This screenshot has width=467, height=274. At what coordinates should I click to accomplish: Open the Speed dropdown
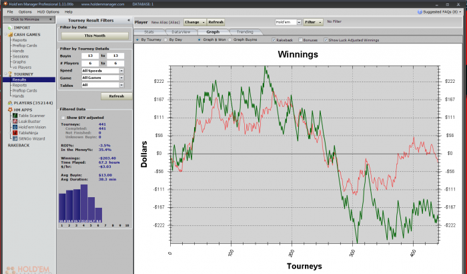[x=121, y=71]
